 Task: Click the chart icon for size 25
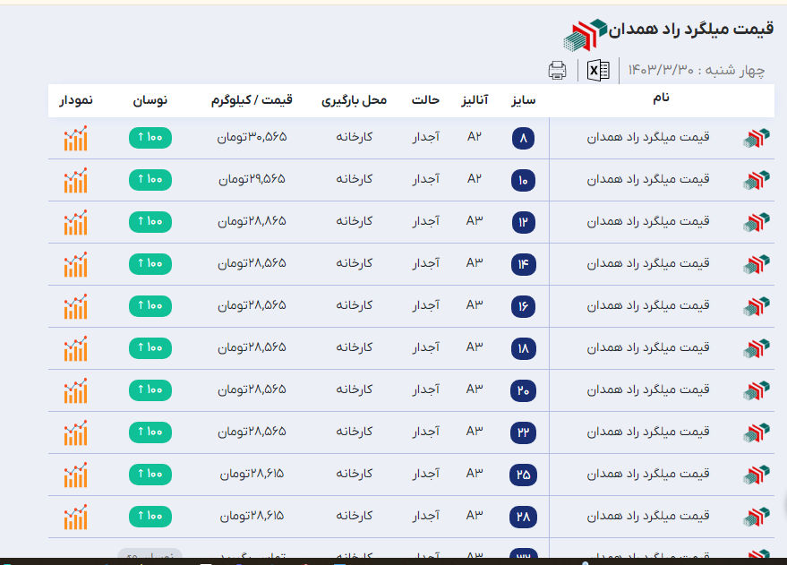point(76,475)
